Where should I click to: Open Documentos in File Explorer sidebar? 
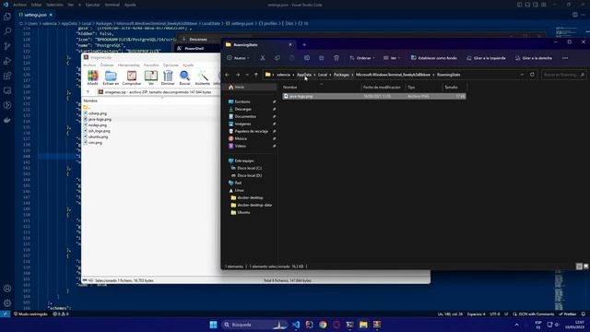[x=245, y=116]
